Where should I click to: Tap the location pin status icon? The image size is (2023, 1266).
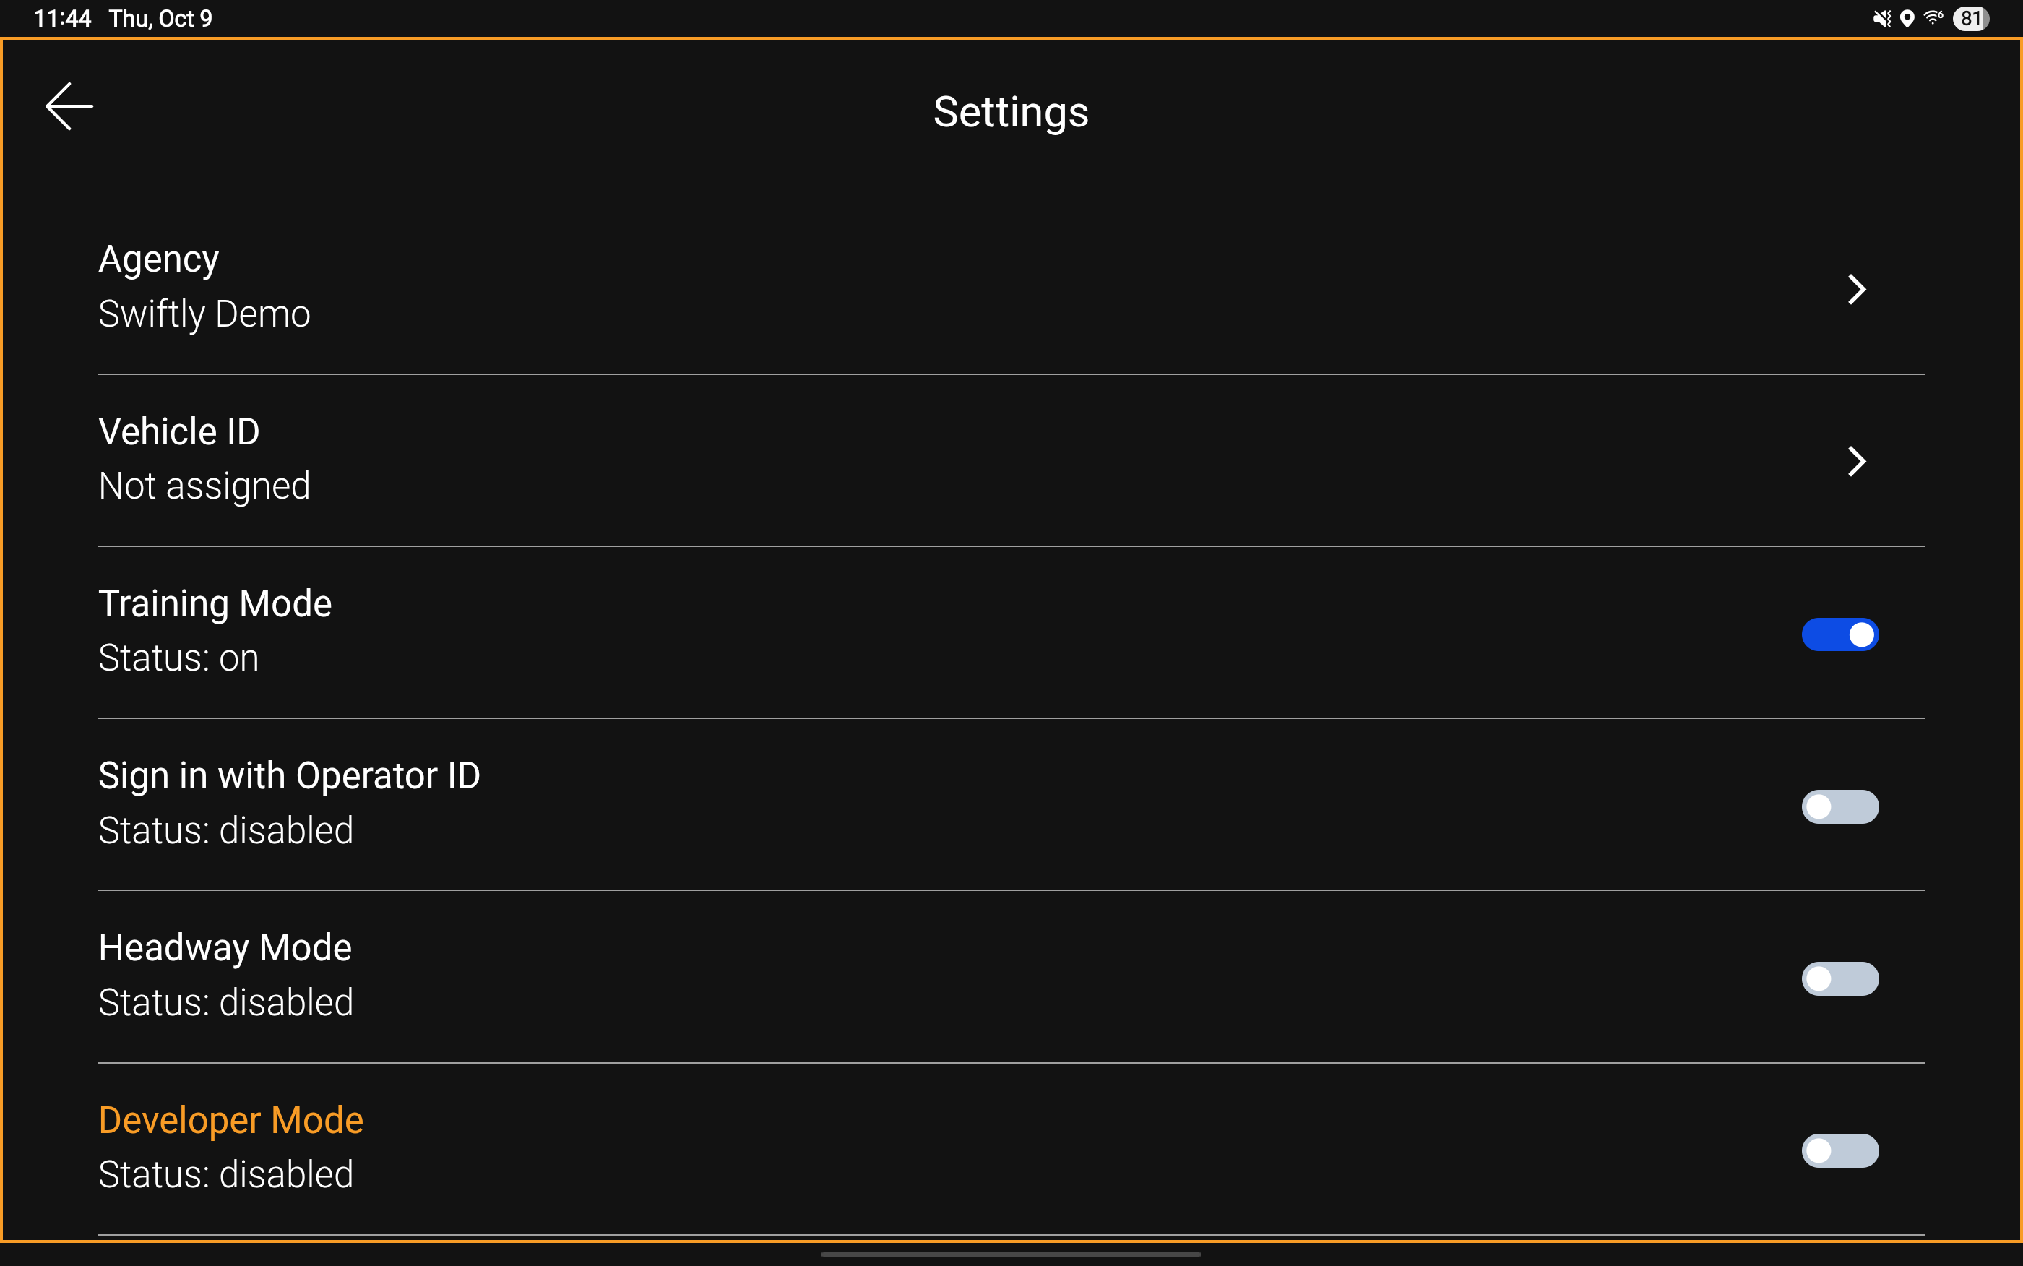coord(1907,18)
